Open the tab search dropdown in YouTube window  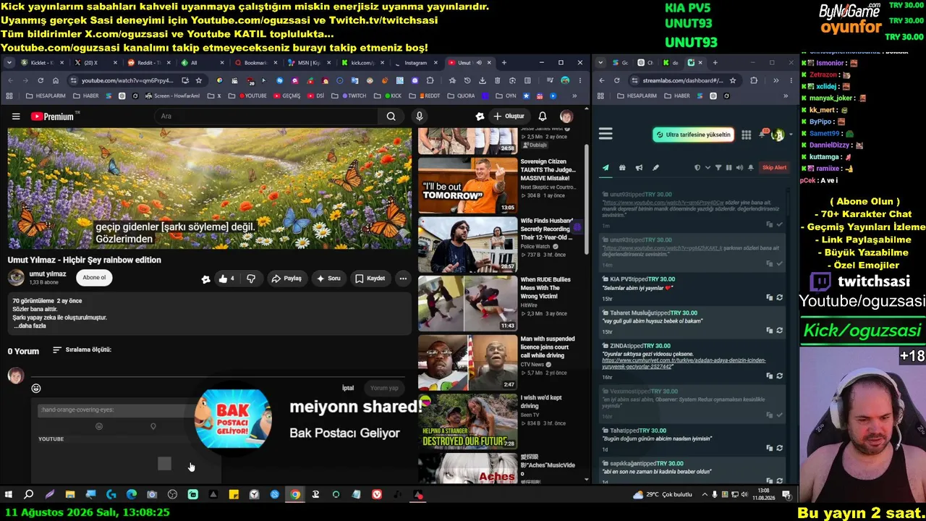click(x=9, y=63)
